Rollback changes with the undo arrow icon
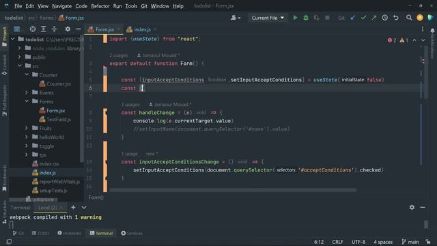Image resolution: width=437 pixels, height=246 pixels. [396, 18]
